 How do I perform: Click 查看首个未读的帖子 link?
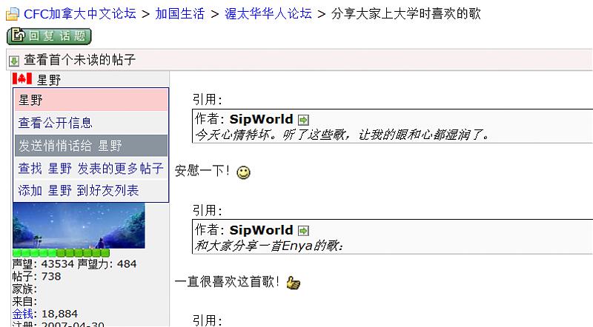pyautogui.click(x=80, y=60)
